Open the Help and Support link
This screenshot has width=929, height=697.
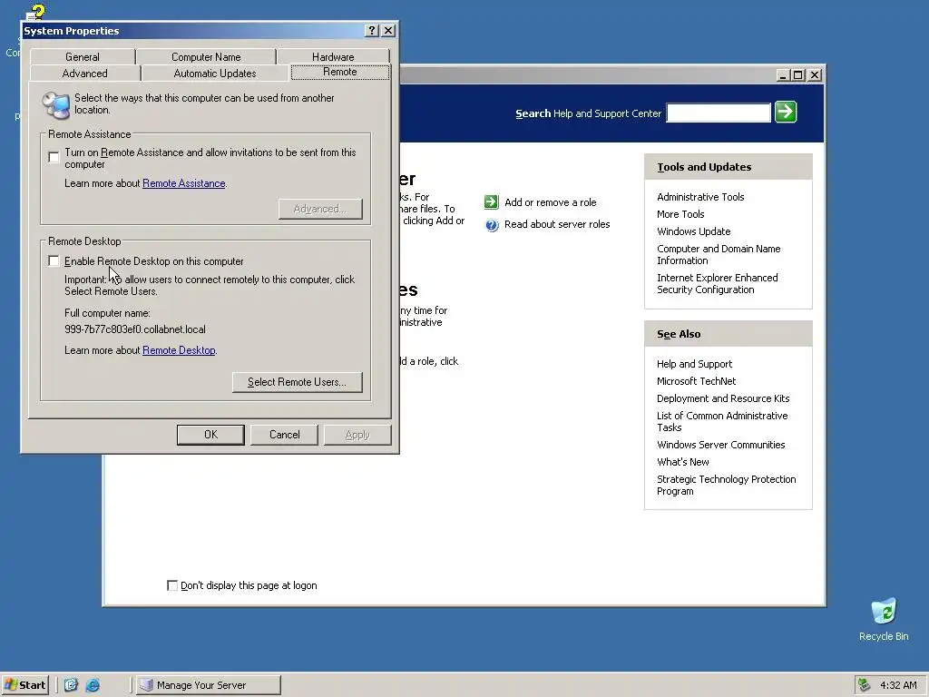pos(694,364)
